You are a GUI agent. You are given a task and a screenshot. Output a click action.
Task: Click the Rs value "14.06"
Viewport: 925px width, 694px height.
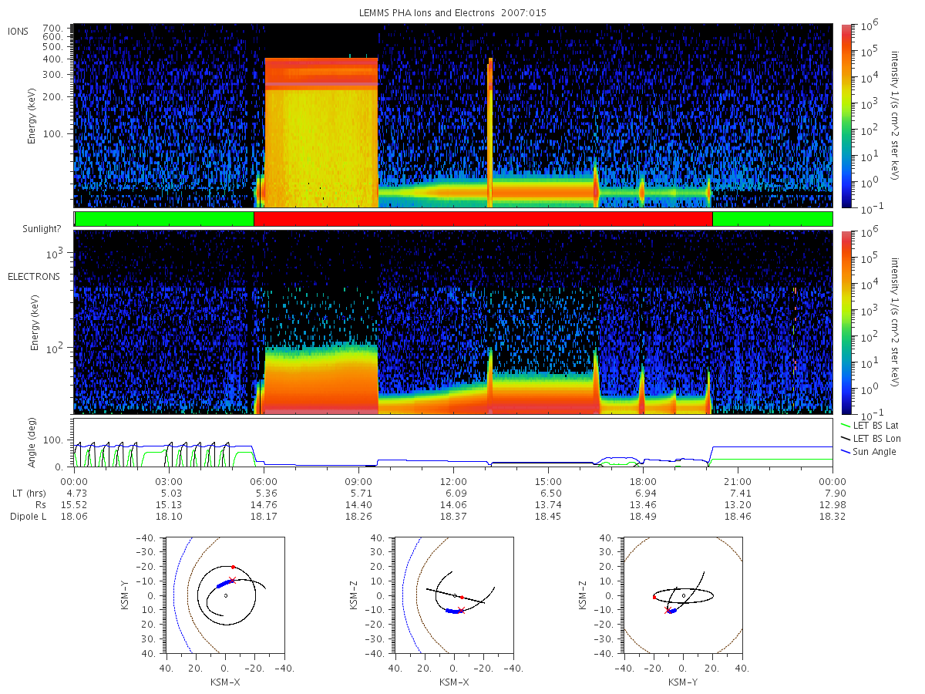point(453,504)
